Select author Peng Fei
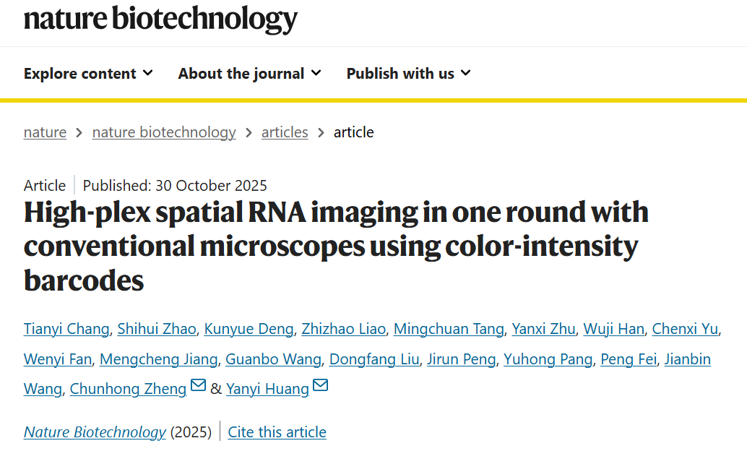 pyautogui.click(x=629, y=359)
